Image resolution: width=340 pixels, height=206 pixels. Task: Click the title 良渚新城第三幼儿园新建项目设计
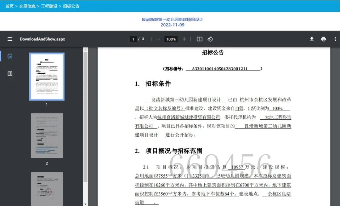point(173,19)
